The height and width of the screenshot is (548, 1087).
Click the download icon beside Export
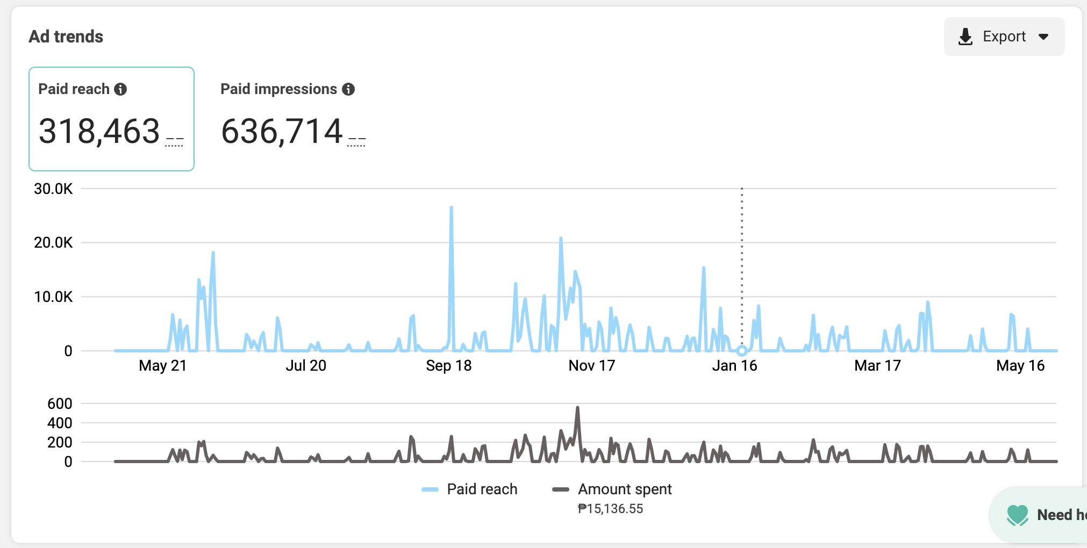(966, 37)
